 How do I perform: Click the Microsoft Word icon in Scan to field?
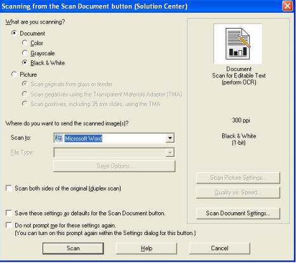[58, 138]
